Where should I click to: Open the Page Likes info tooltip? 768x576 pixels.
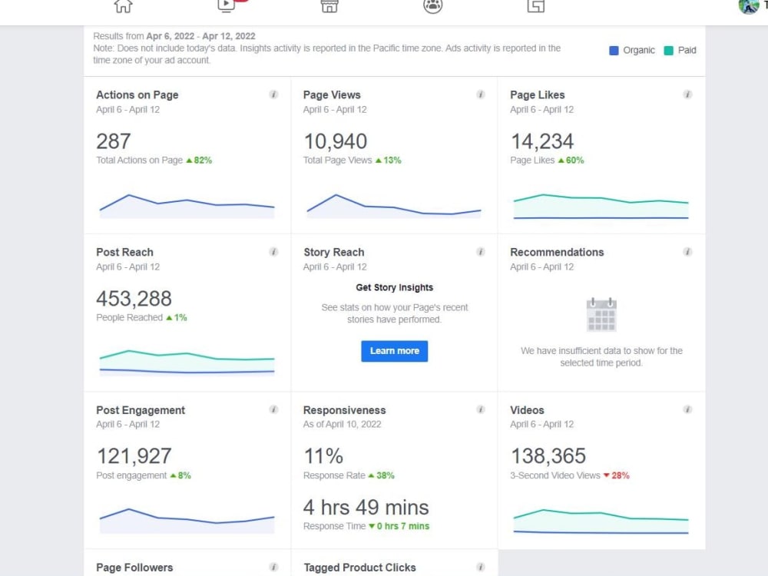coord(687,94)
